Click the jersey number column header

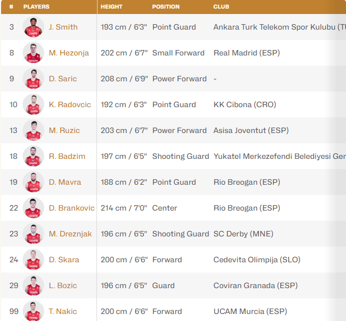(11, 7)
